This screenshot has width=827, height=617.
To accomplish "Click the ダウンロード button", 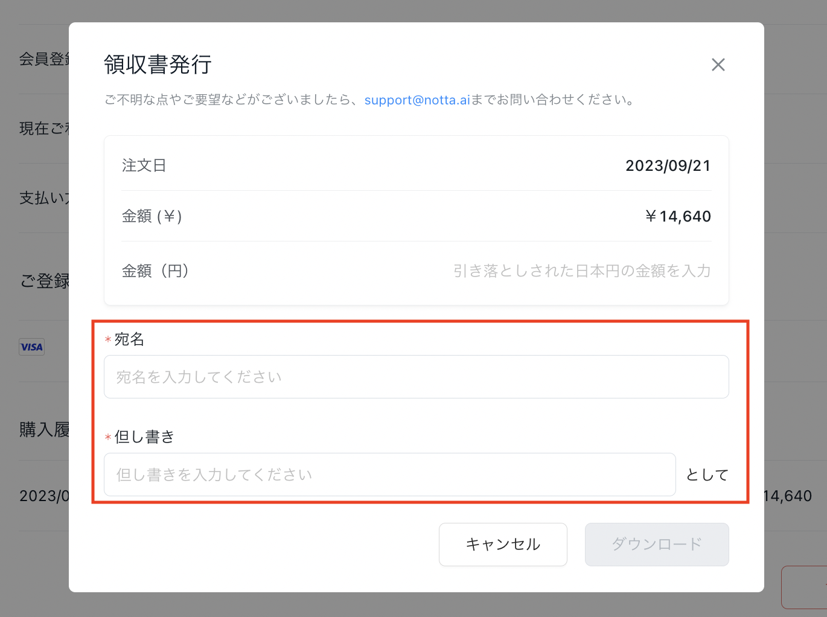I will (x=657, y=545).
